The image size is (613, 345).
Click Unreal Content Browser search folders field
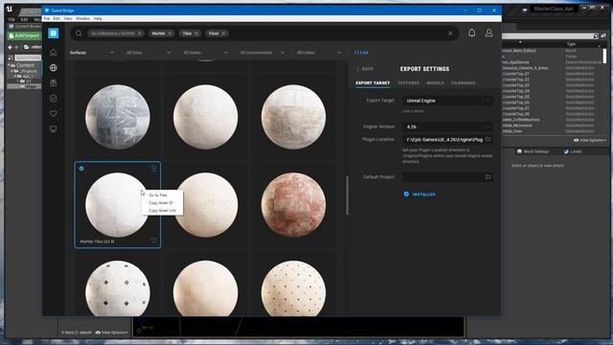pos(28,57)
